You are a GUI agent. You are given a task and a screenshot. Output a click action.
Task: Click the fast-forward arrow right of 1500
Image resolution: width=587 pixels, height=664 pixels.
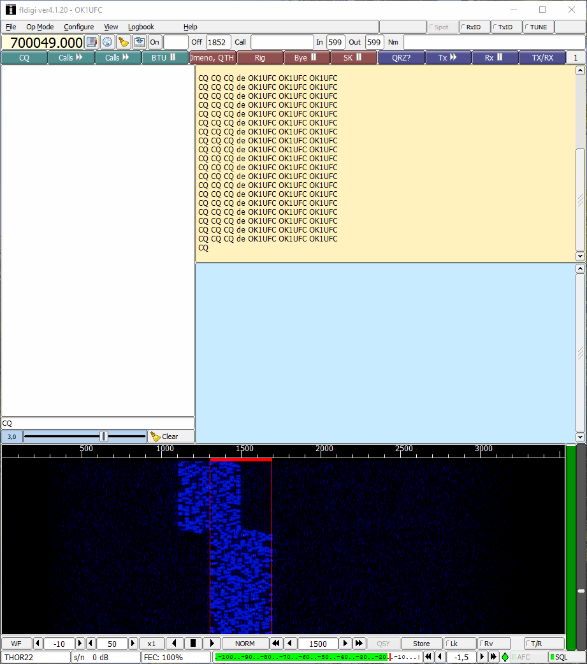359,644
